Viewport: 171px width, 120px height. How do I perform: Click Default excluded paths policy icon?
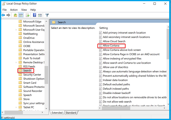pos(101,84)
